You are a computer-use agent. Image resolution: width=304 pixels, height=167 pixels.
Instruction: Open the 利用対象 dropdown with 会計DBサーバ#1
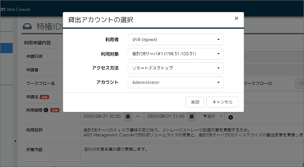176,54
